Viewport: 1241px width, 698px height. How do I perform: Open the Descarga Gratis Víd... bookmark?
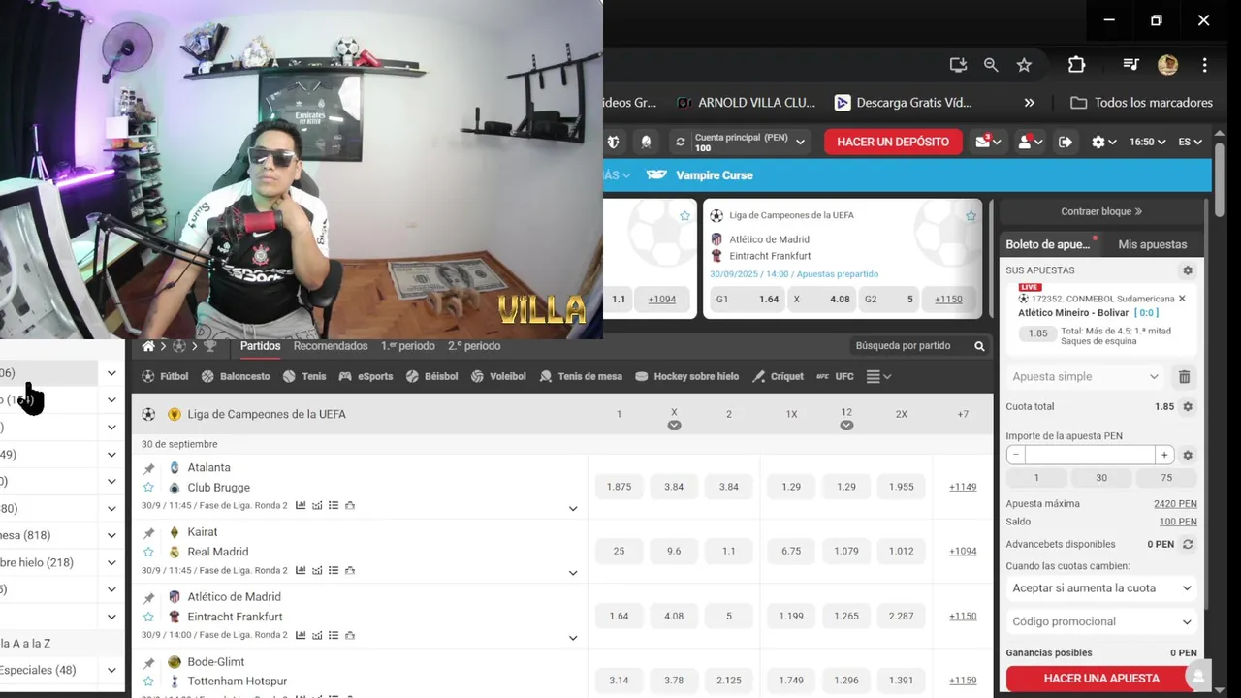pos(903,103)
